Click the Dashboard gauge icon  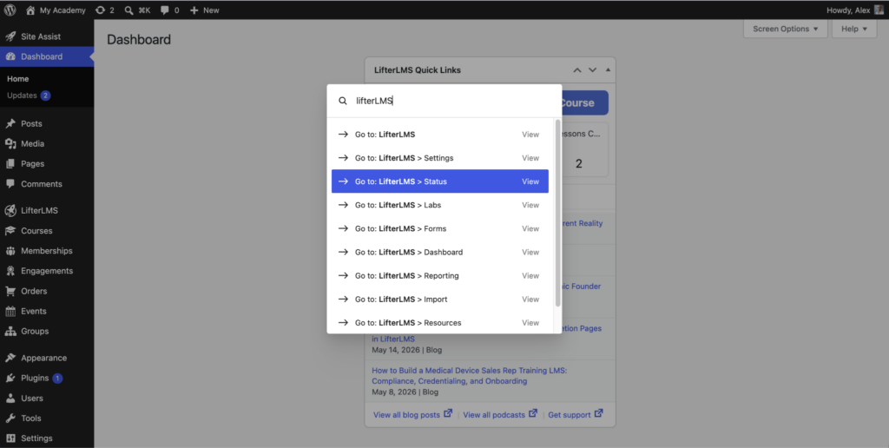pos(10,56)
